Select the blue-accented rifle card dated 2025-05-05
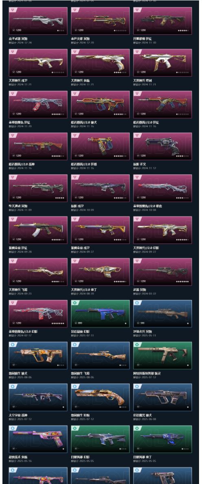 coord(163,439)
